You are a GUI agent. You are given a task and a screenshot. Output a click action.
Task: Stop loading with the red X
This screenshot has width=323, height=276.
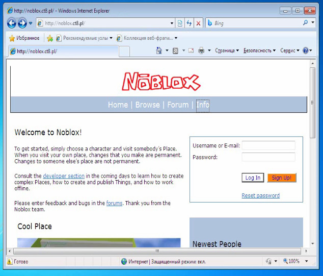(198, 23)
